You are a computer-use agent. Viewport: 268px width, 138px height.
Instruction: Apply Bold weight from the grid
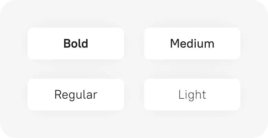point(76,43)
